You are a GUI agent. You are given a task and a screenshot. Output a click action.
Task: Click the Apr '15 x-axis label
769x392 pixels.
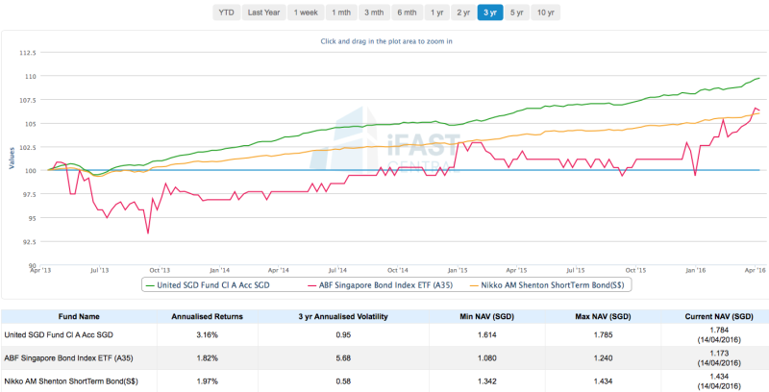(516, 269)
